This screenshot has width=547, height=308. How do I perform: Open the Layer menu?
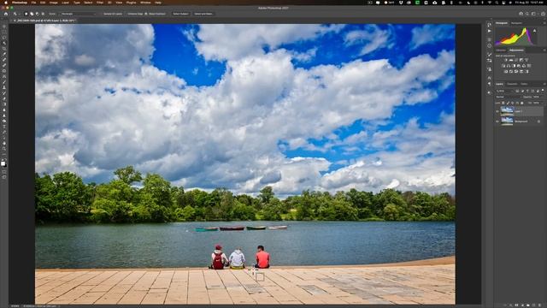click(65, 3)
